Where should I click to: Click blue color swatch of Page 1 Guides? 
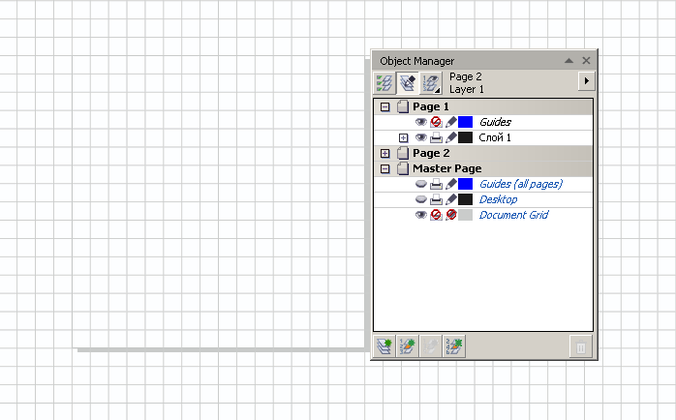(x=465, y=122)
